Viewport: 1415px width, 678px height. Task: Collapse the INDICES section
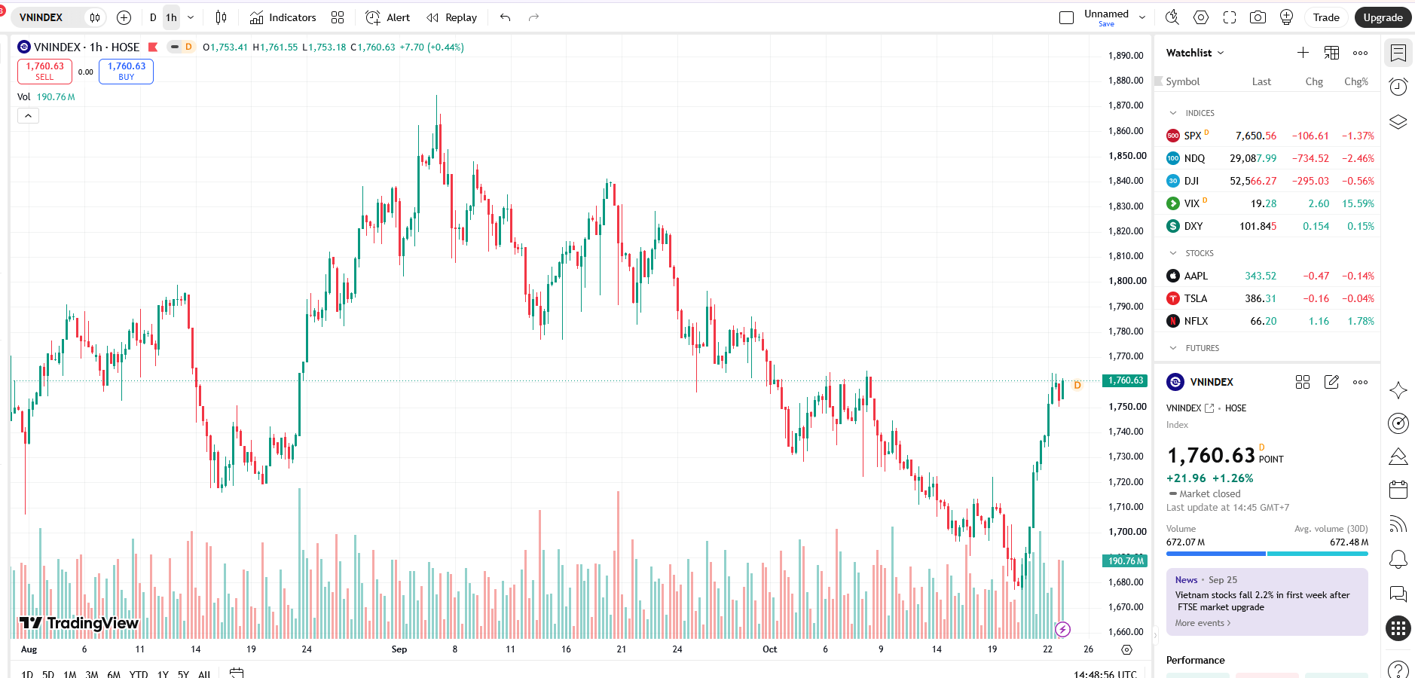tap(1173, 113)
